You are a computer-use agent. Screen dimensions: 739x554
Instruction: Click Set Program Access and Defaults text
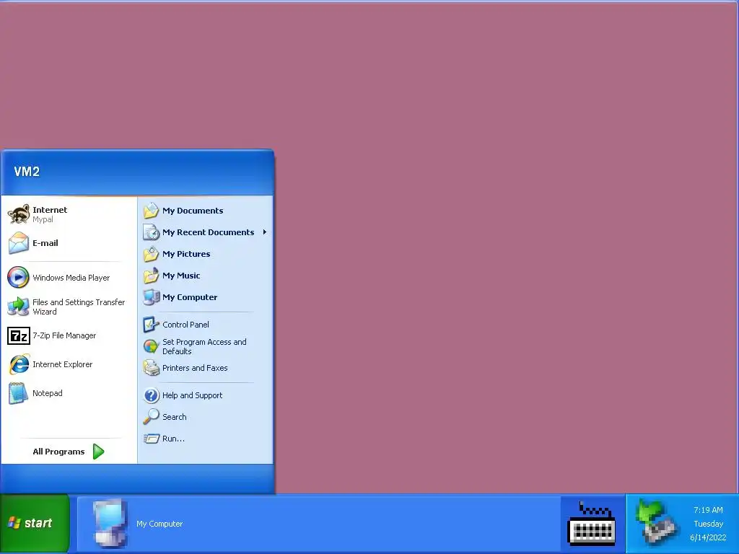[x=204, y=347]
